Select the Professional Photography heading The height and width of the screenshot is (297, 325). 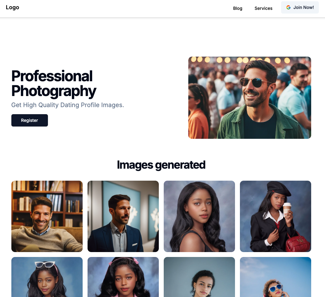click(x=54, y=83)
